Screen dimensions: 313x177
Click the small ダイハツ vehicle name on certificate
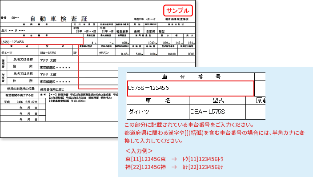7,53
